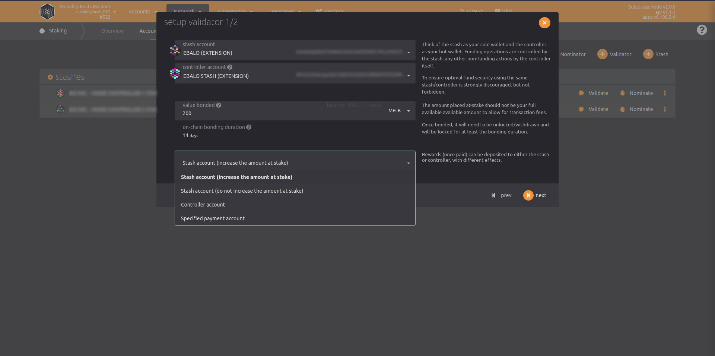Select Specified payment account option
Image resolution: width=715 pixels, height=356 pixels.
[213, 218]
